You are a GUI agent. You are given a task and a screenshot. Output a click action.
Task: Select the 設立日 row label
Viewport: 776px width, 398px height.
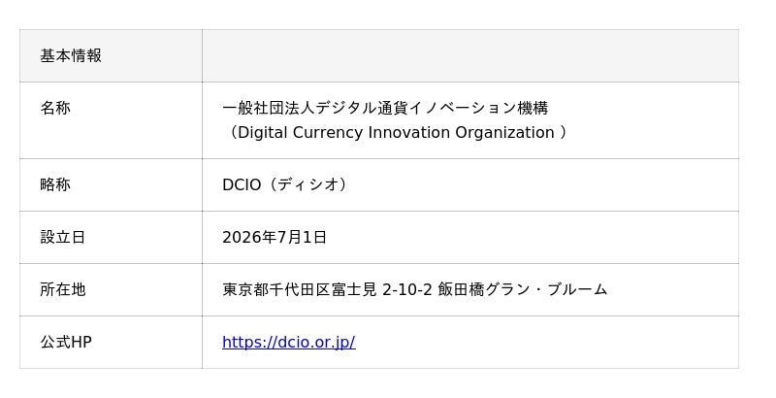coord(63,237)
